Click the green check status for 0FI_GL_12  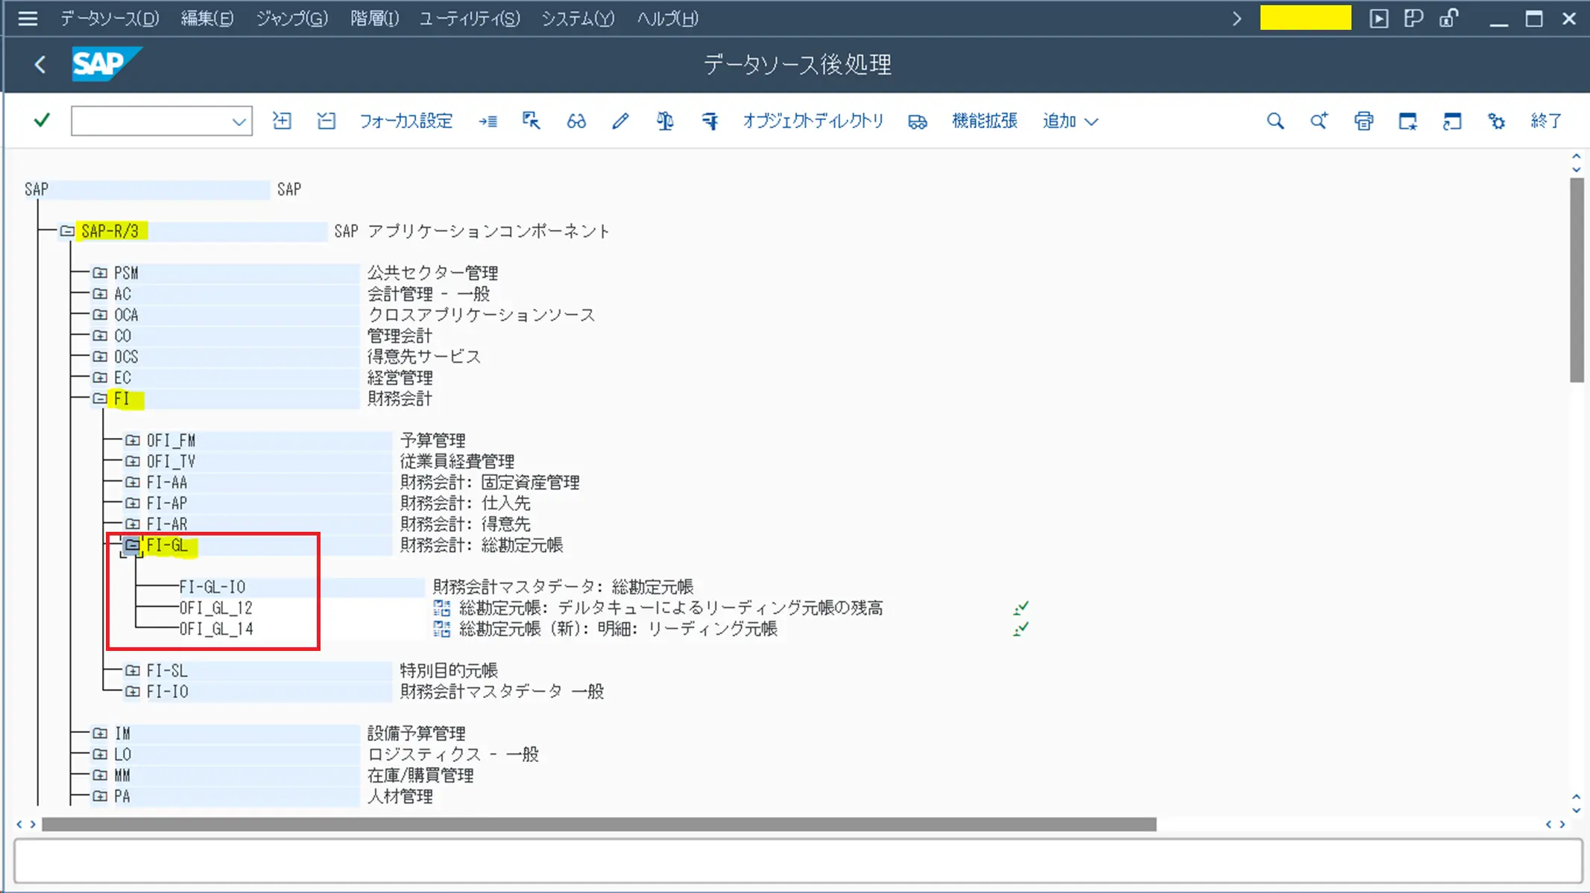point(1020,608)
